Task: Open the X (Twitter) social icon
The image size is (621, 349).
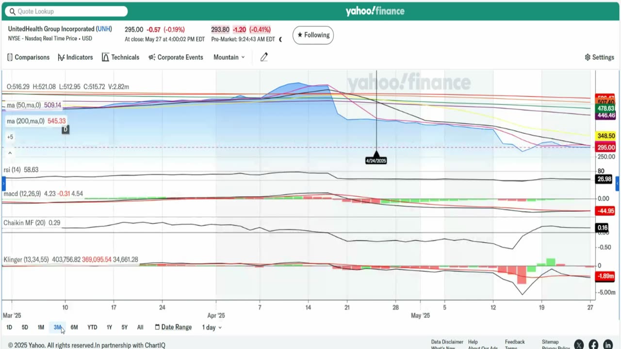Action: pyautogui.click(x=578, y=345)
